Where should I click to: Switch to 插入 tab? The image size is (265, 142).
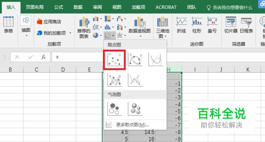11,7
